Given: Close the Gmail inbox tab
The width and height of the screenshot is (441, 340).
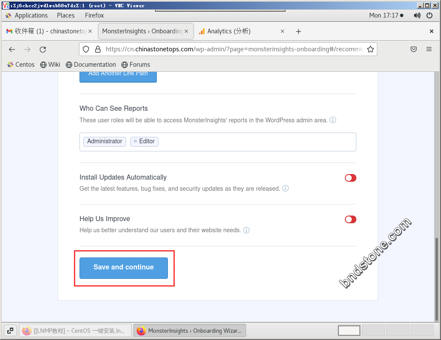Looking at the screenshot, I should click(x=90, y=31).
